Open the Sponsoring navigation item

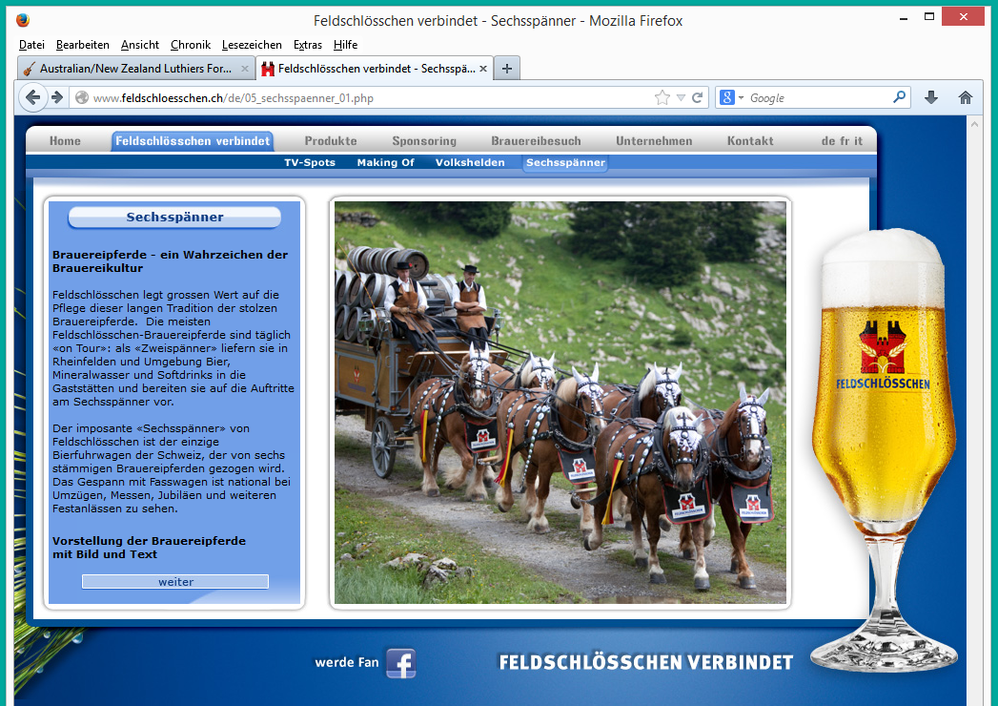pos(424,141)
